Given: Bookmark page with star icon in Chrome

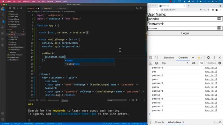Looking at the screenshot, I should click(208, 10).
